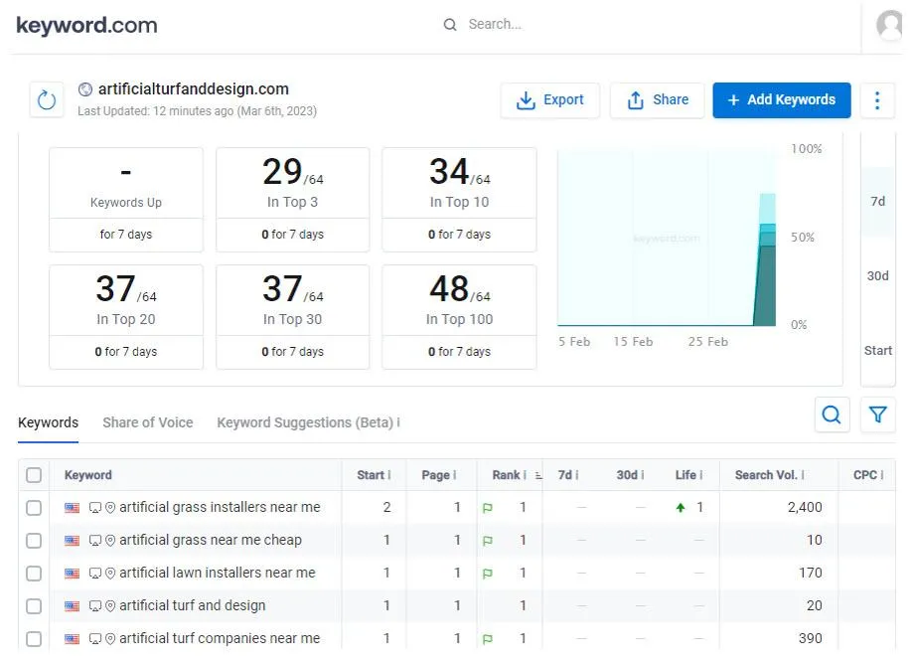
Task: Click the 2,400 search volume value
Action: coord(805,508)
